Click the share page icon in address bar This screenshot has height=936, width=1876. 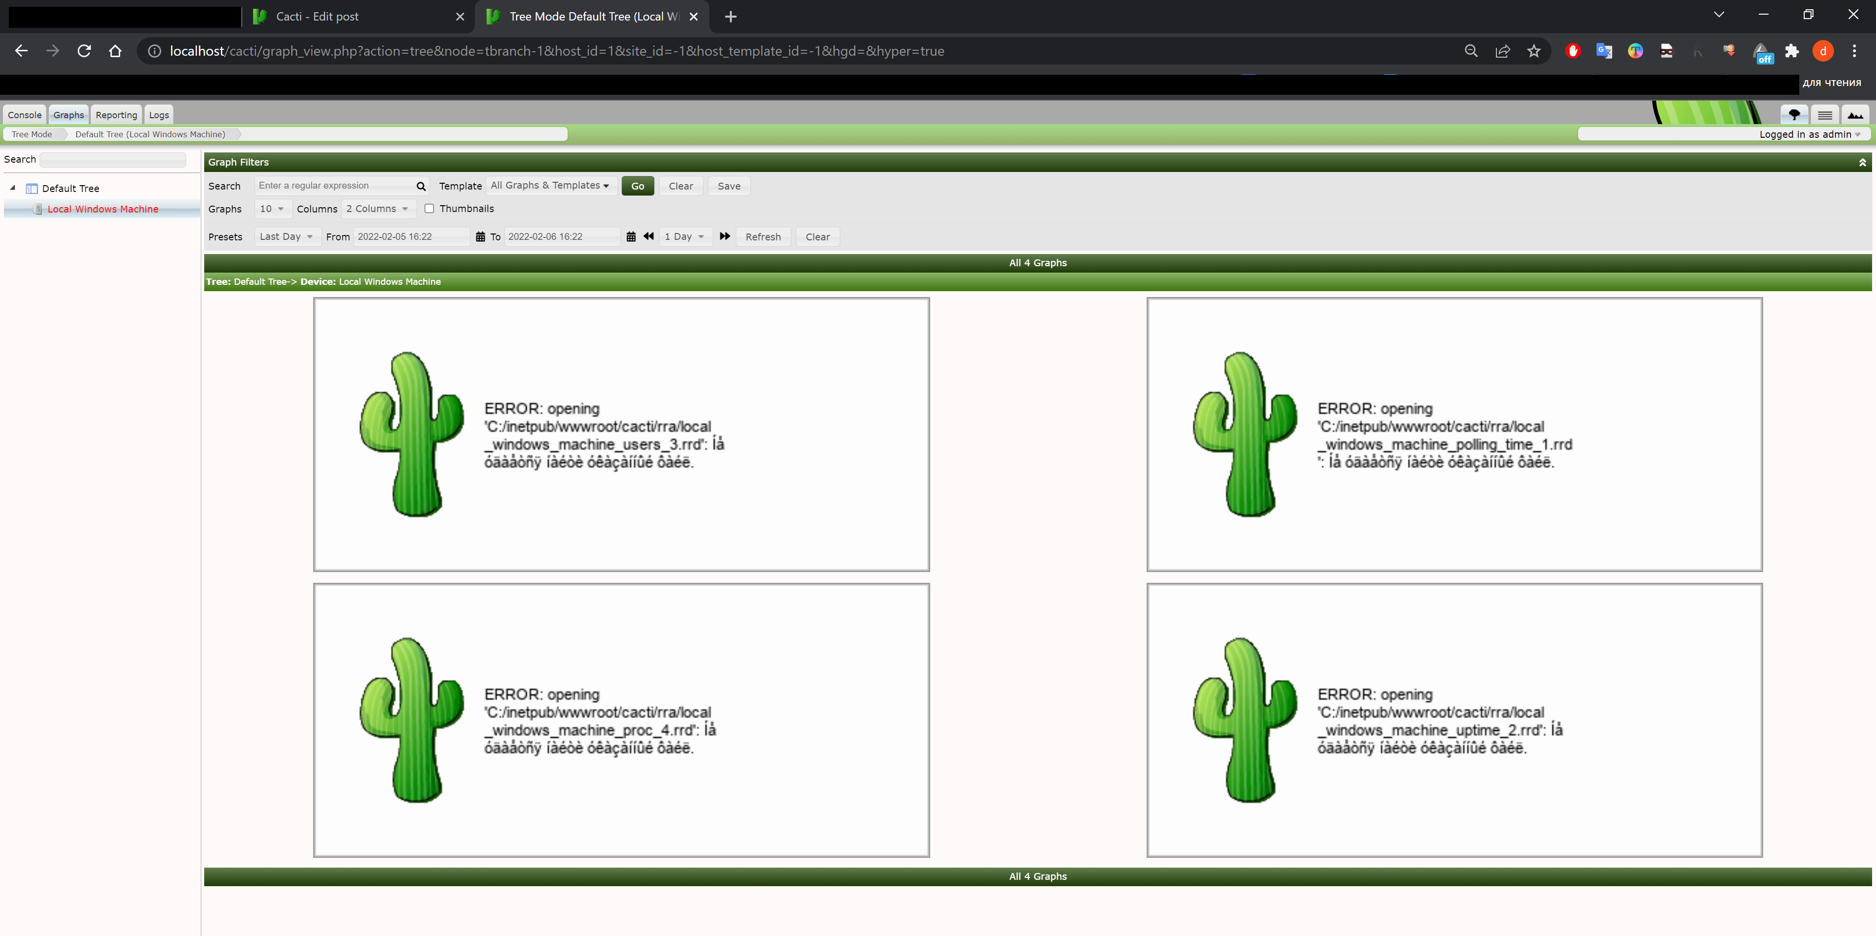coord(1502,51)
